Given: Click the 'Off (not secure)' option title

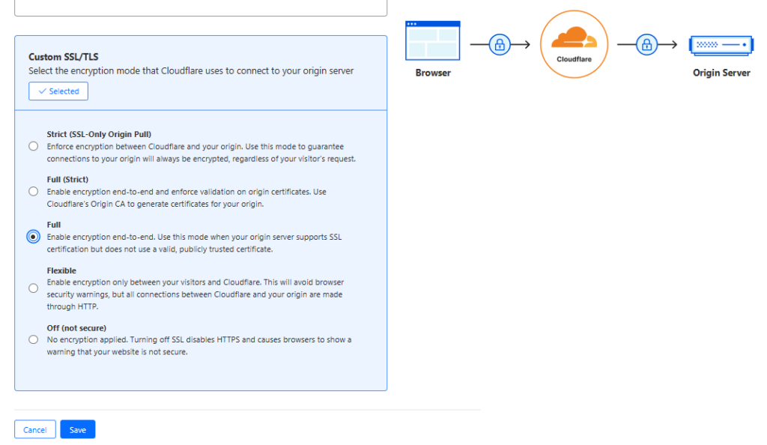Looking at the screenshot, I should coord(76,328).
